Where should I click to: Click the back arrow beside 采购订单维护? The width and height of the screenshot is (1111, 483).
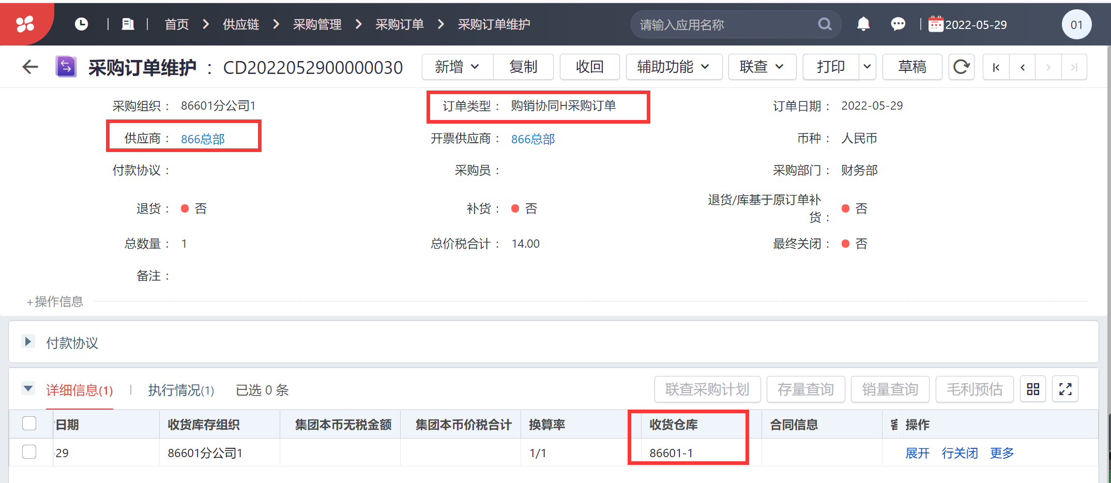pos(31,67)
